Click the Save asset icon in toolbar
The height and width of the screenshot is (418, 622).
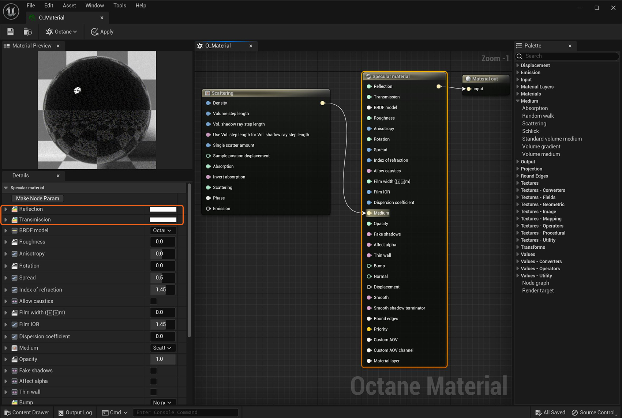10,32
